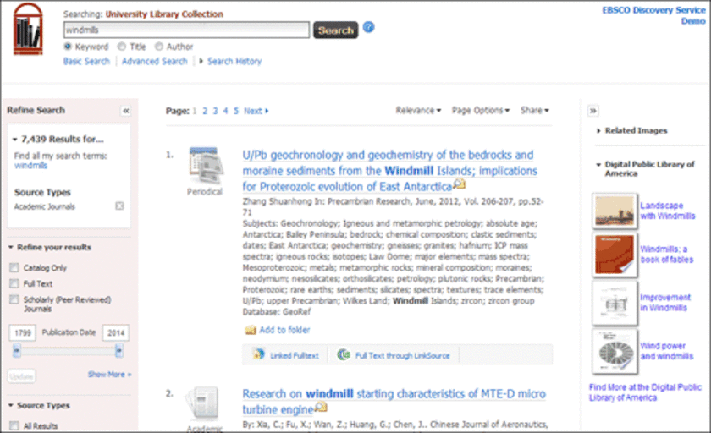Screen dimensions: 711x433
Task: Open the U/Pb geochronology article title
Action: [390, 171]
